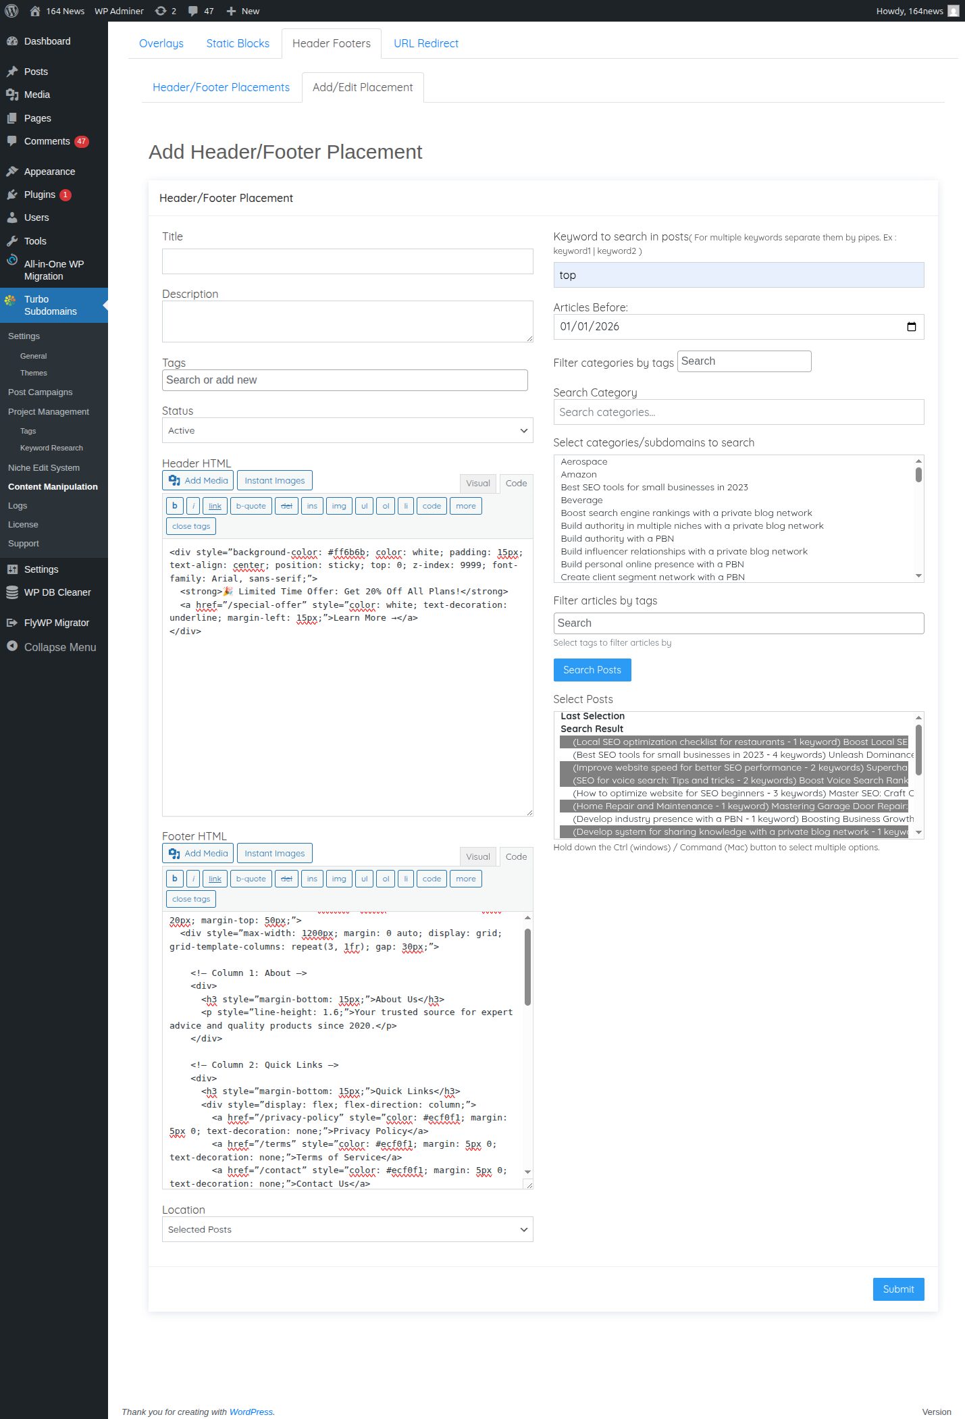This screenshot has width=965, height=1419.
Task: Click the Comments icon in sidebar
Action: click(x=12, y=141)
